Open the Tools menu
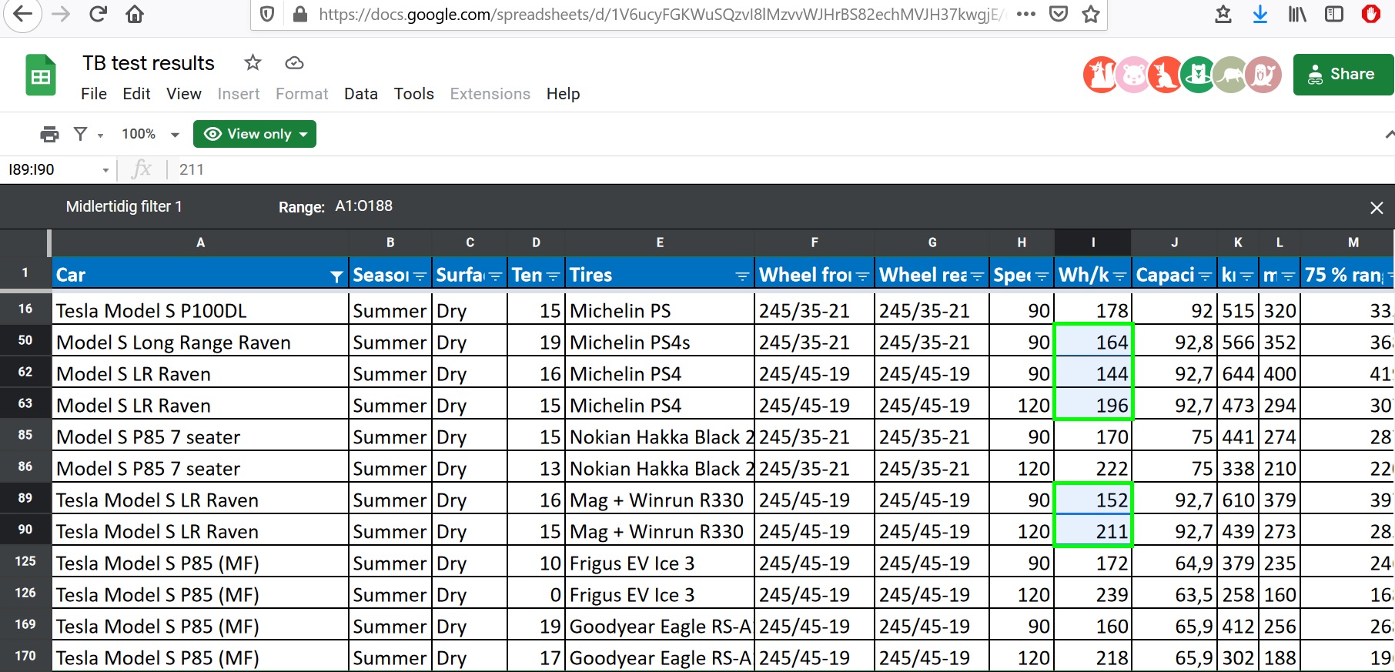1395x672 pixels. click(x=414, y=94)
